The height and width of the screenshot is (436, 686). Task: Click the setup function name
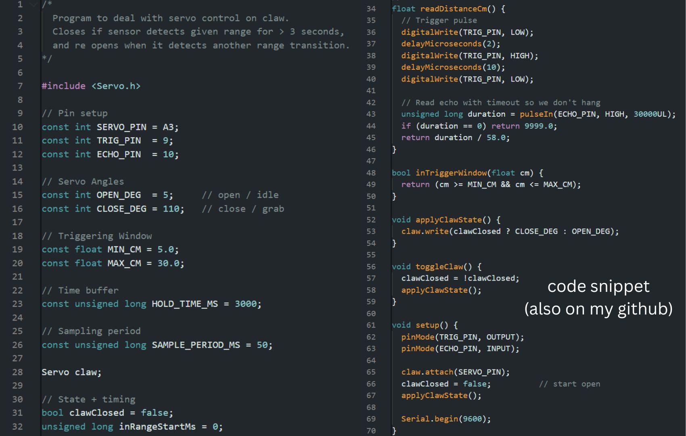427,325
